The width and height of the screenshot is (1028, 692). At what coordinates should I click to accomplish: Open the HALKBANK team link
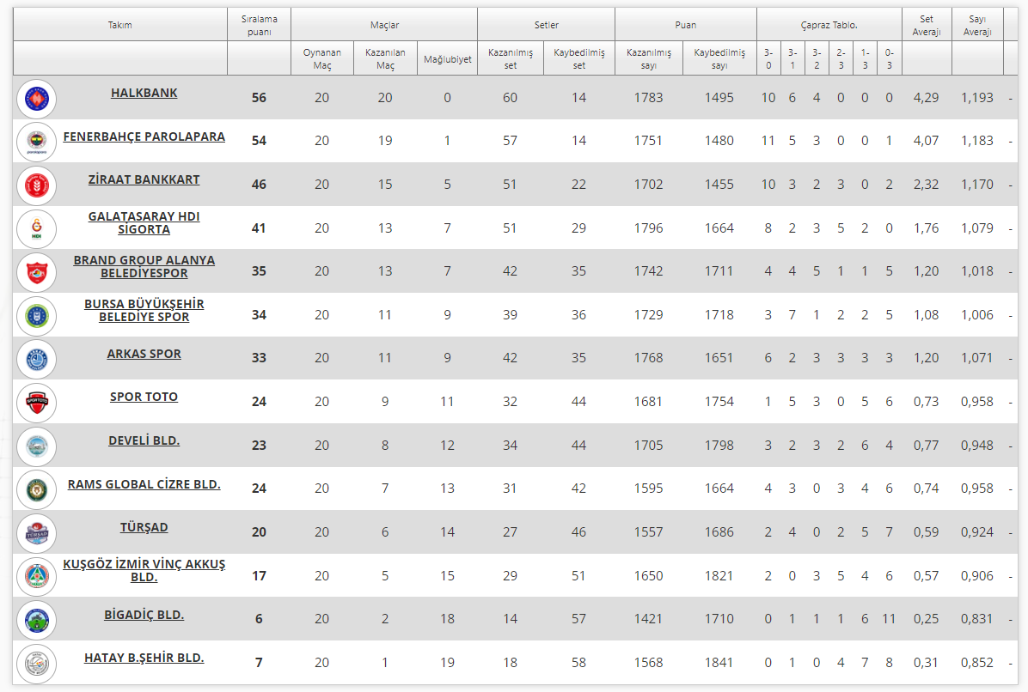(144, 93)
